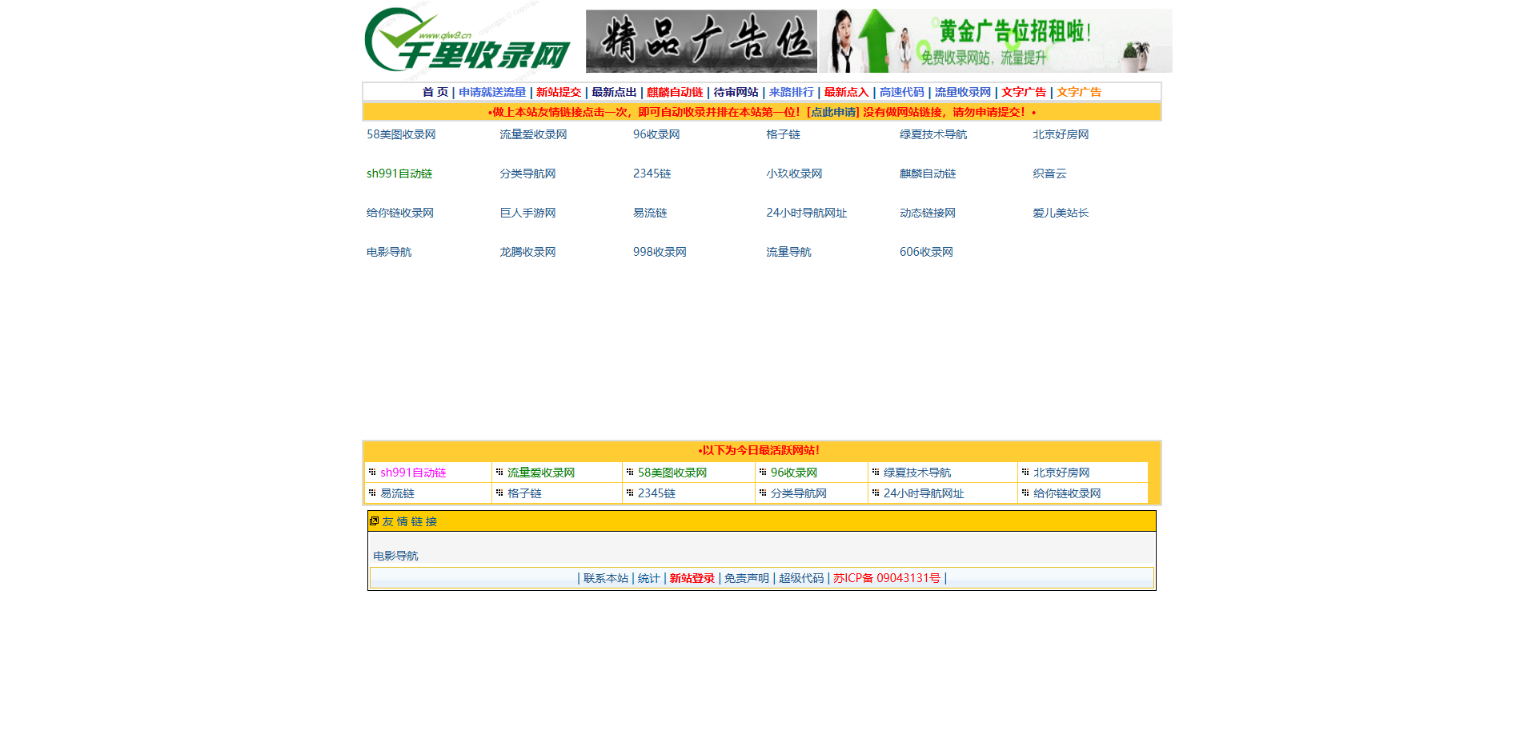The image size is (1524, 746).
Task: Click the red 点此申请 link
Action: 832,112
